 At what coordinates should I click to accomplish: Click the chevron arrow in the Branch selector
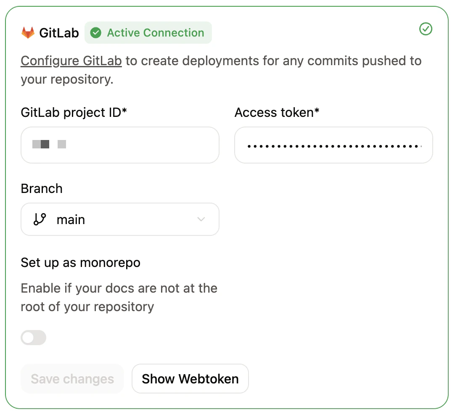(201, 219)
